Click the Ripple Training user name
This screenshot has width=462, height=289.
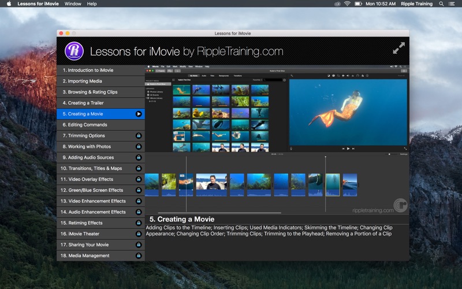pyautogui.click(x=416, y=4)
